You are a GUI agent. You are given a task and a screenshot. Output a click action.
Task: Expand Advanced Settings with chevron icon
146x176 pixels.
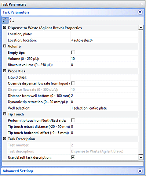tap(140, 171)
